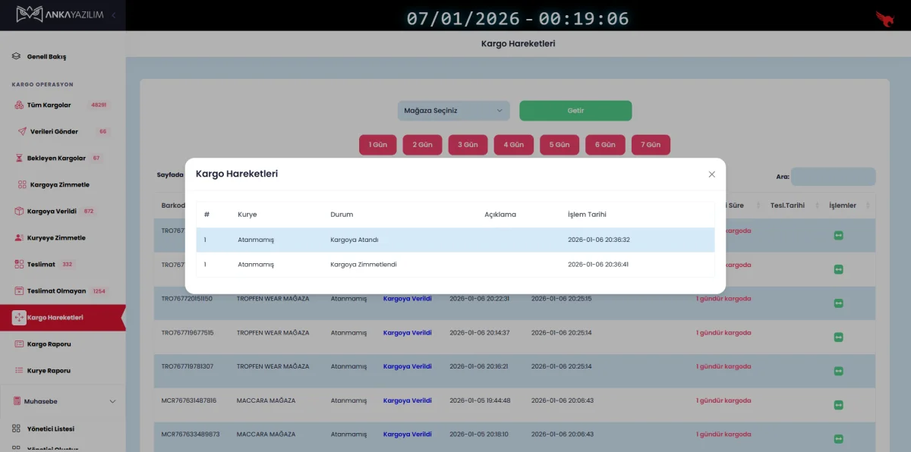This screenshot has height=452, width=911.
Task: Click the Kargo Raporu sidebar icon
Action: [x=20, y=344]
